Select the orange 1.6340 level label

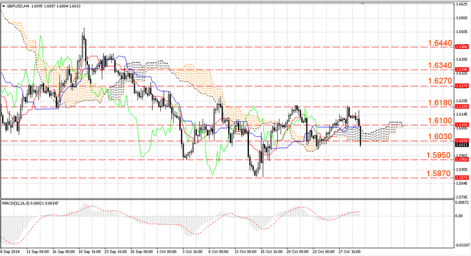point(440,65)
